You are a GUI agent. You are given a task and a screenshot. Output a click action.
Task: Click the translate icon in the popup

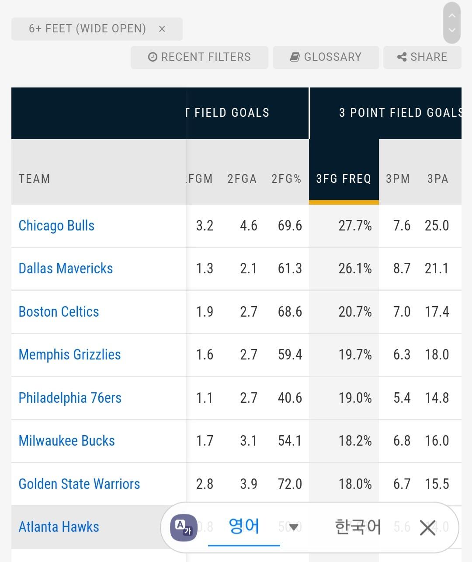coord(184,527)
